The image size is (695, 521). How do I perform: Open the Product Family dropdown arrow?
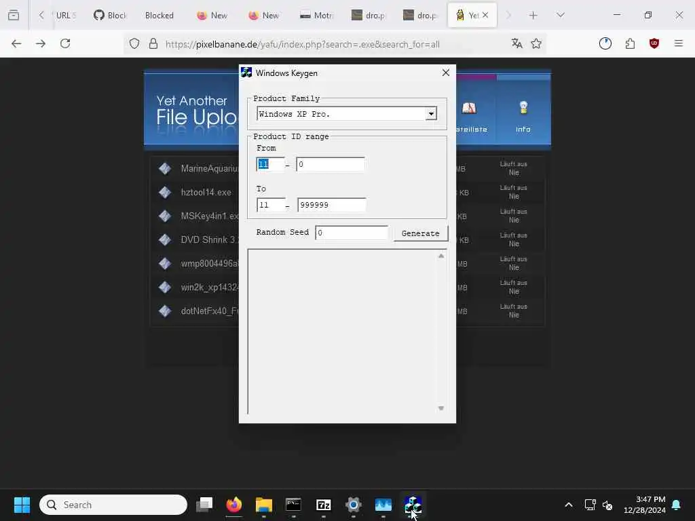coord(431,114)
